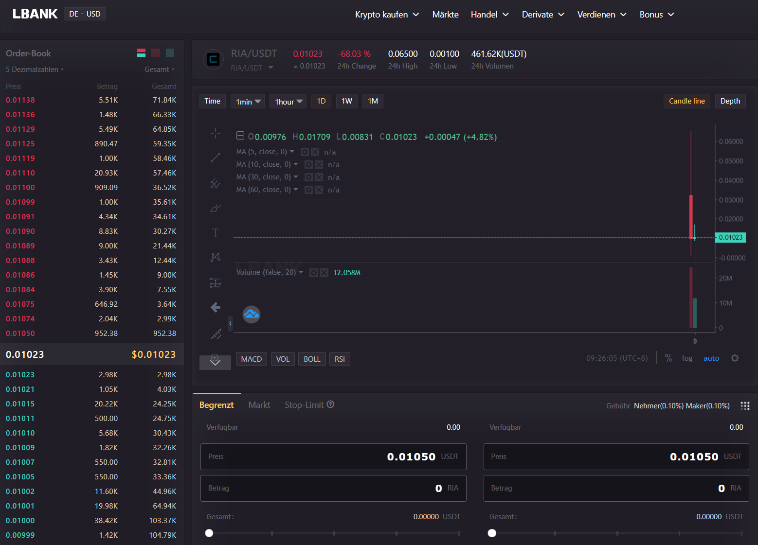Show buy orders only in order book

pyautogui.click(x=170, y=53)
